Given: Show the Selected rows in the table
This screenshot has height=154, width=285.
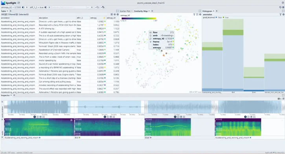Looking at the screenshot, I should (x=24, y=14).
